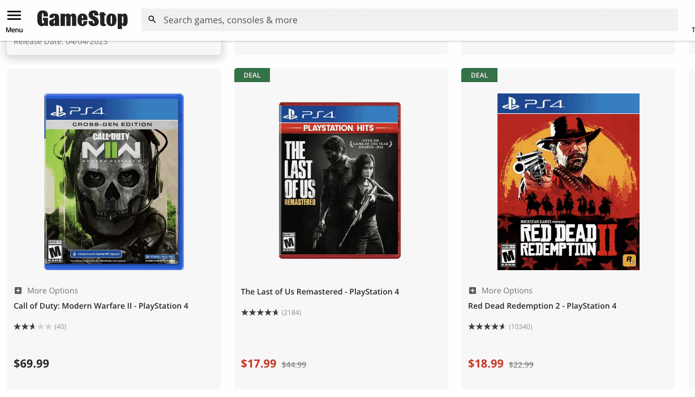
Task: Click the GameStop logo
Action: (82, 19)
